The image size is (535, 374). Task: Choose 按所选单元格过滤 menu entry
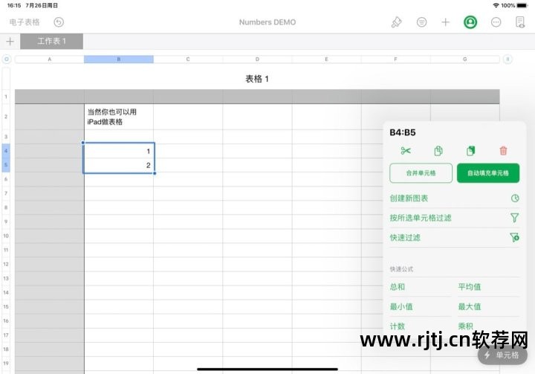click(x=454, y=218)
